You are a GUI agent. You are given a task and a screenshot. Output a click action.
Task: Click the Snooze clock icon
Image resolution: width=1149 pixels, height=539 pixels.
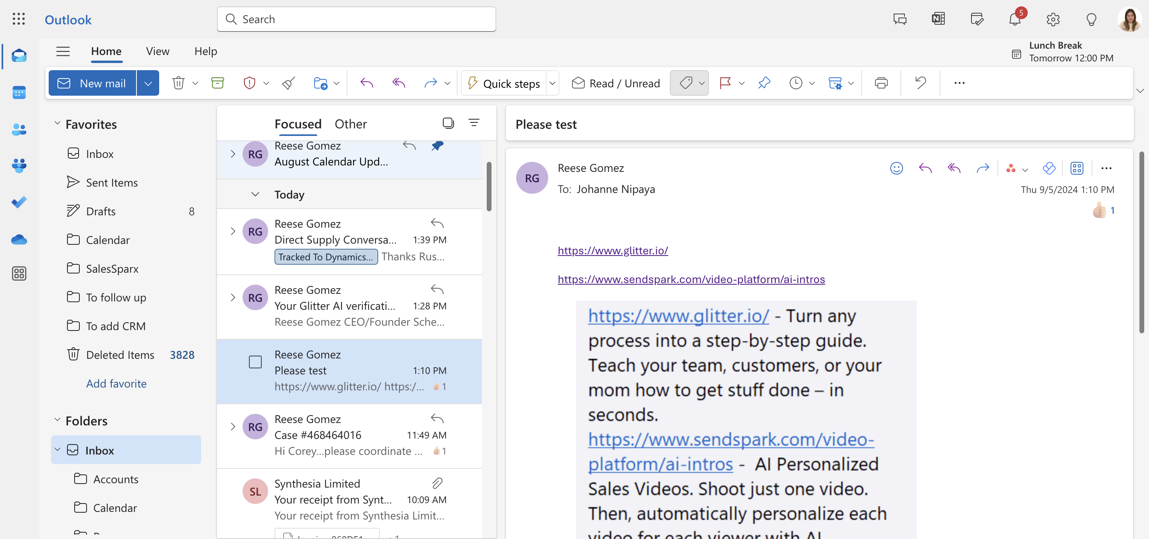pos(796,83)
